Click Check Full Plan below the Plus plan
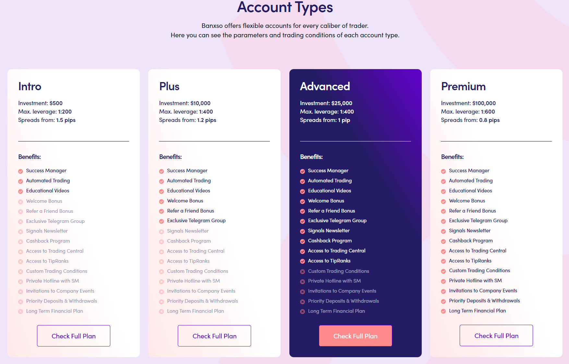The height and width of the screenshot is (364, 569). [x=214, y=336]
